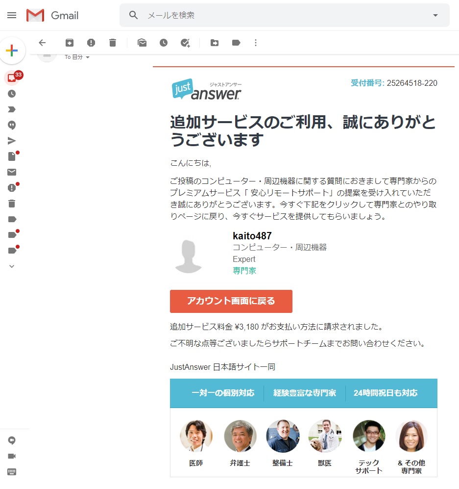459x489 pixels.
Task: Open Hangouts chat icon at bottom
Action: pyautogui.click(x=12, y=440)
